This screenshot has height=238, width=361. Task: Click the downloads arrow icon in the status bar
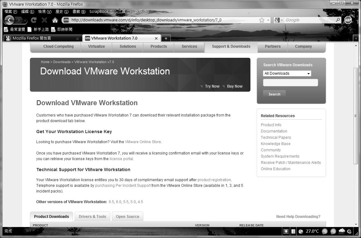click(x=286, y=231)
